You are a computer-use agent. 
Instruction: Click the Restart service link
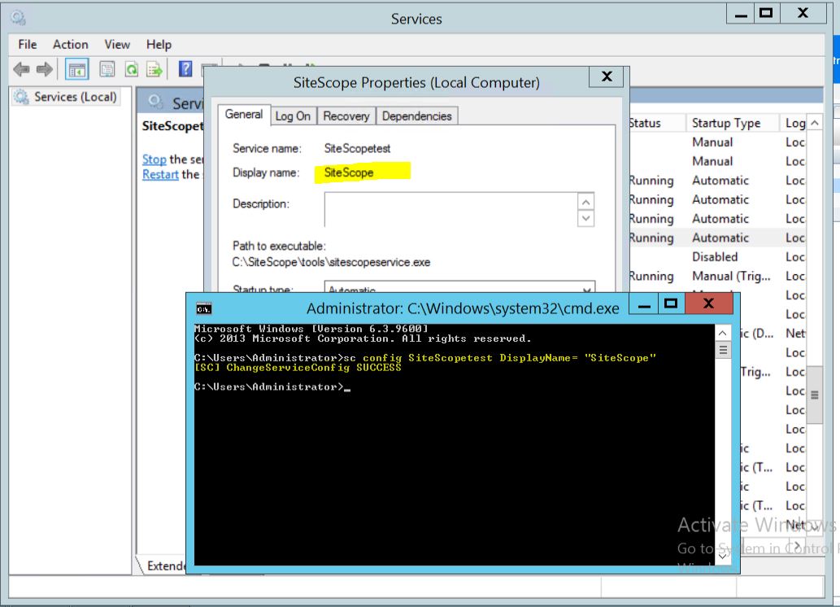[x=160, y=174]
